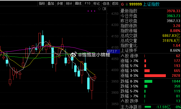Screen dimensions: 181x109
Task: Click the 指数量比 value 1.64
Action: pos(177,46)
